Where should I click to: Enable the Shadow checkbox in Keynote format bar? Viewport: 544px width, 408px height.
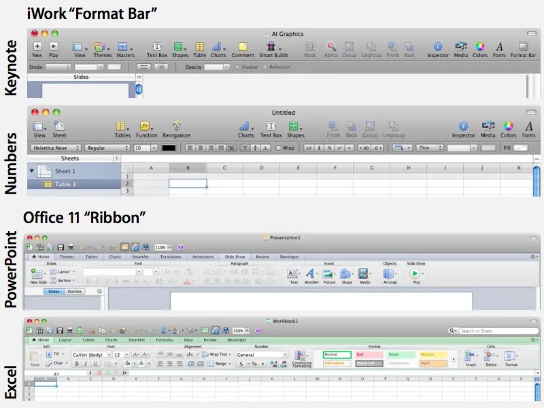(237, 67)
